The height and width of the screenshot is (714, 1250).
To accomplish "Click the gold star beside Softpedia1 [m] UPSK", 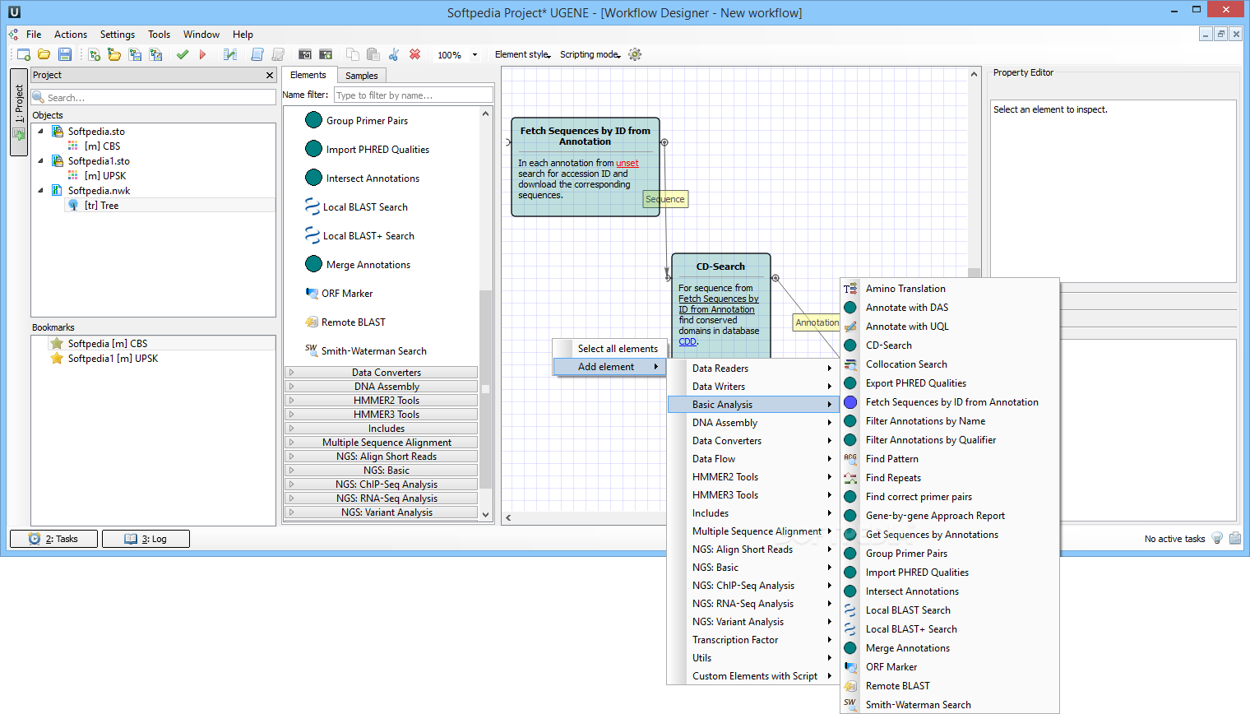I will coord(57,359).
